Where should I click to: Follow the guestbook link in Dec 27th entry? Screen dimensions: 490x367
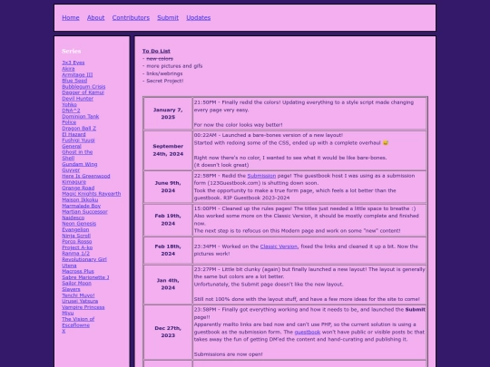(308, 332)
